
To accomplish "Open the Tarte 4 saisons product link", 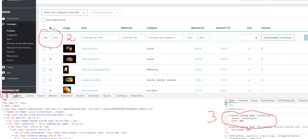I will [x=89, y=48].
